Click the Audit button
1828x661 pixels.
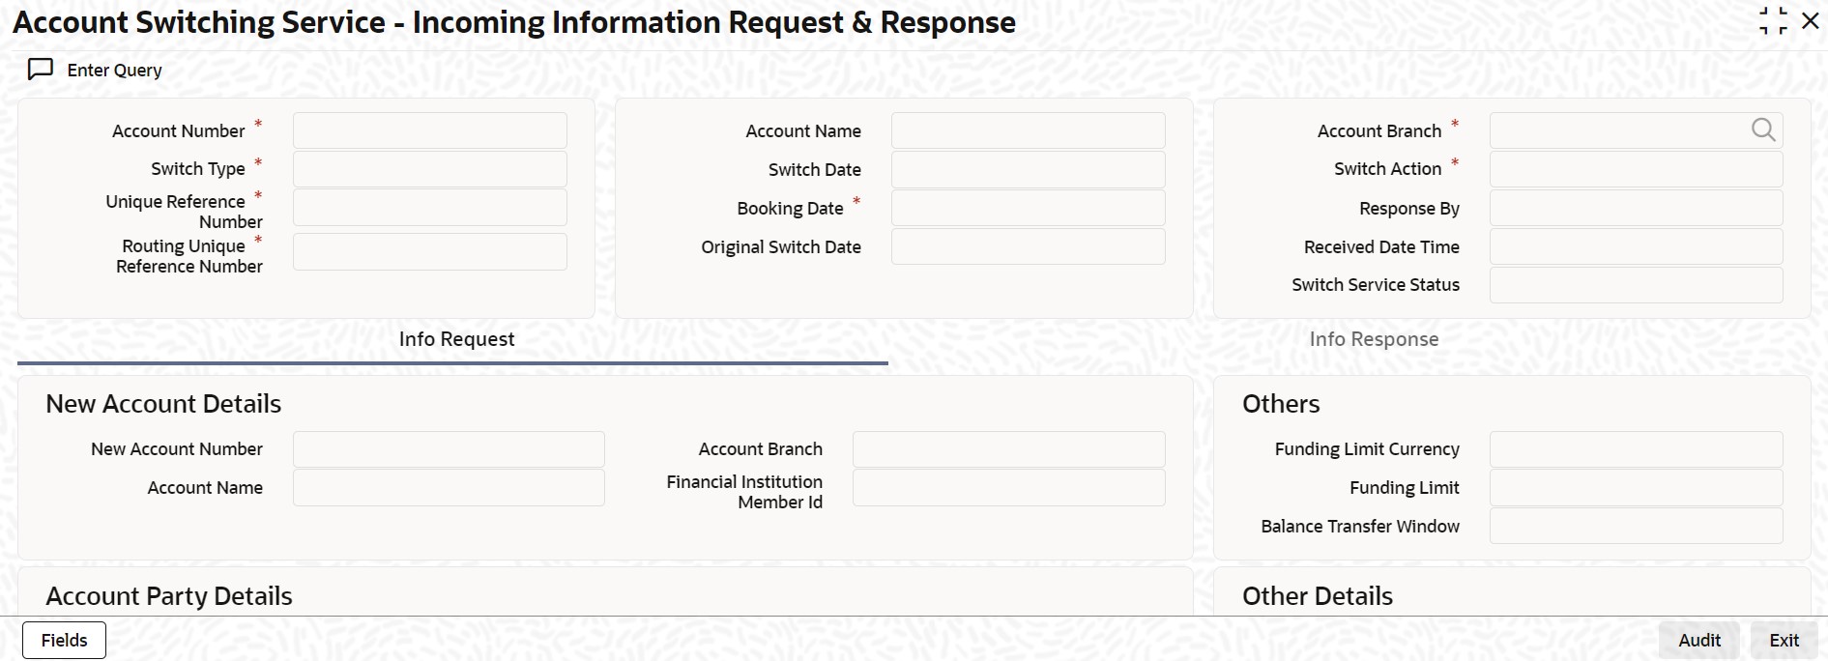1698,639
